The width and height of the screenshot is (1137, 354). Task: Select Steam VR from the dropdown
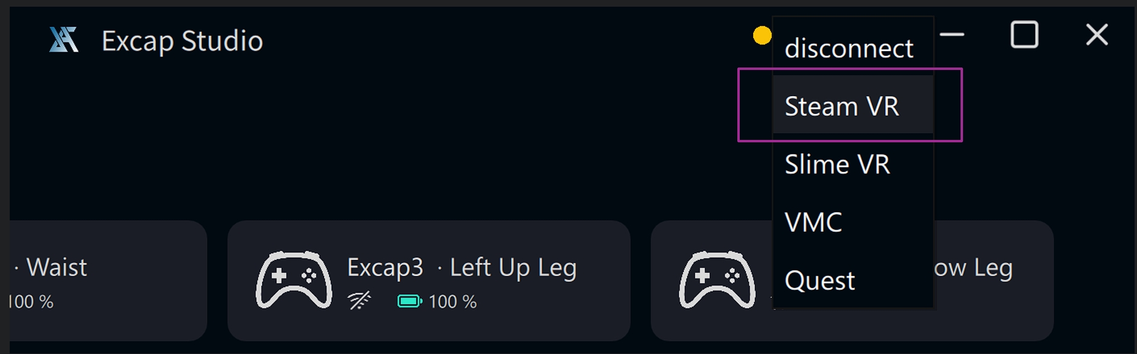click(x=843, y=105)
